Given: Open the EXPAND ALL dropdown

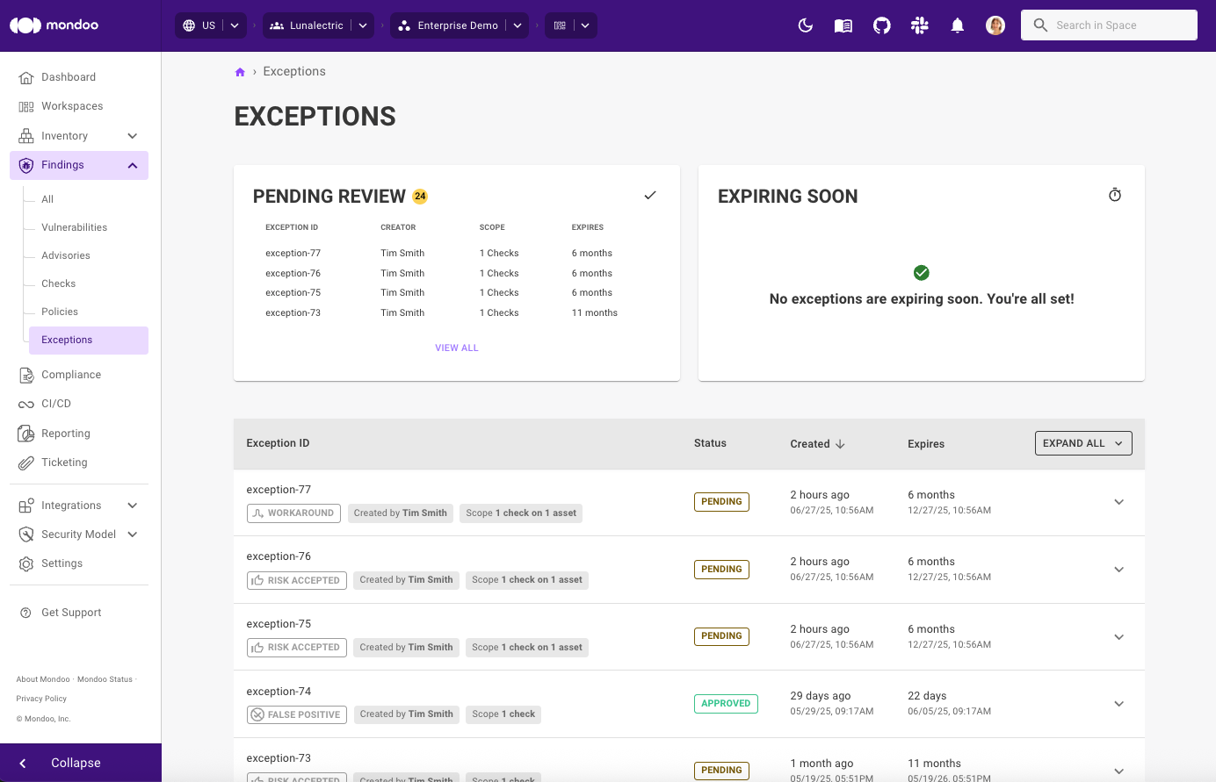Looking at the screenshot, I should pos(1082,442).
